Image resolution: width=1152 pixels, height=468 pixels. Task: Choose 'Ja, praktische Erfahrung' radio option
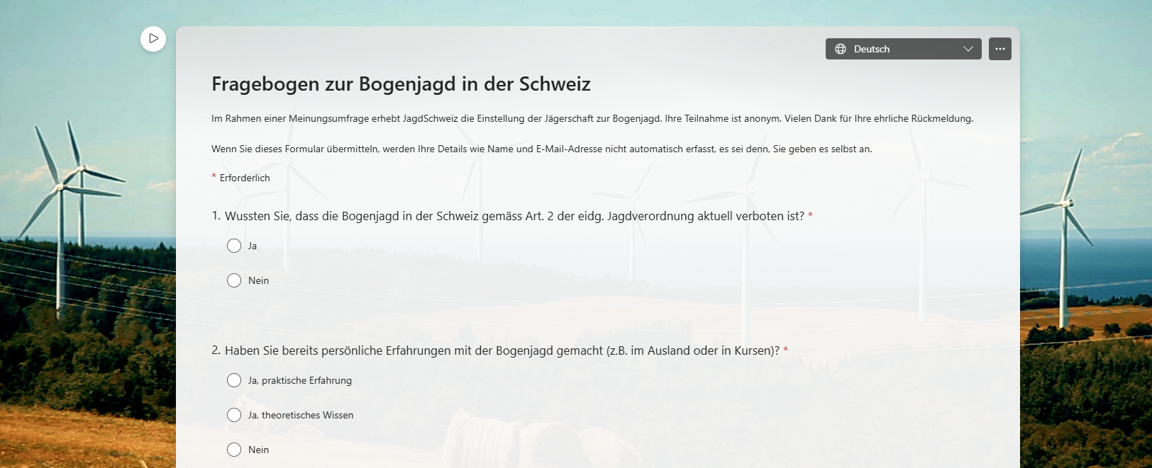pos(234,380)
